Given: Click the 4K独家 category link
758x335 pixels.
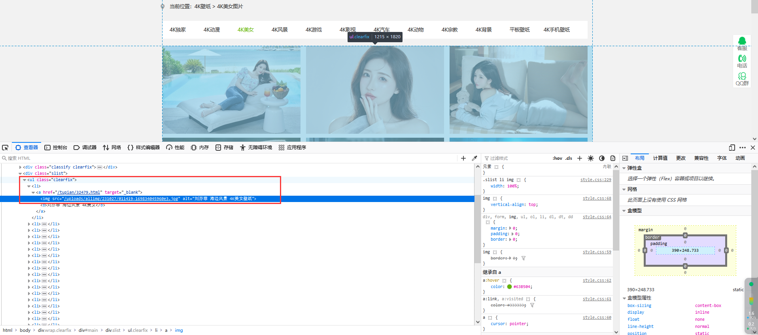Looking at the screenshot, I should 178,30.
